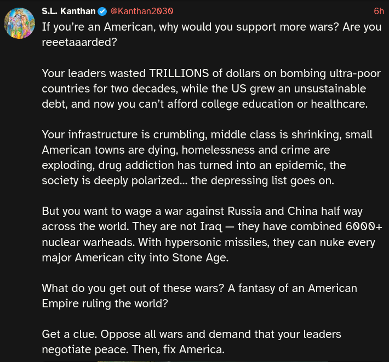Click the 6h post timestamp
This screenshot has width=389, height=362.
click(x=378, y=11)
